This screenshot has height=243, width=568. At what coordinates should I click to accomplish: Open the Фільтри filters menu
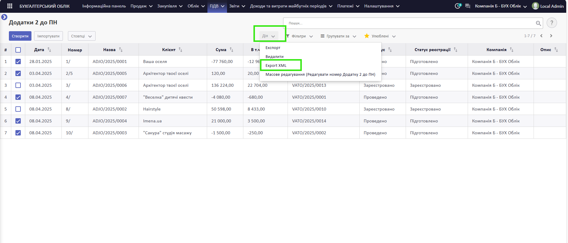(x=300, y=36)
